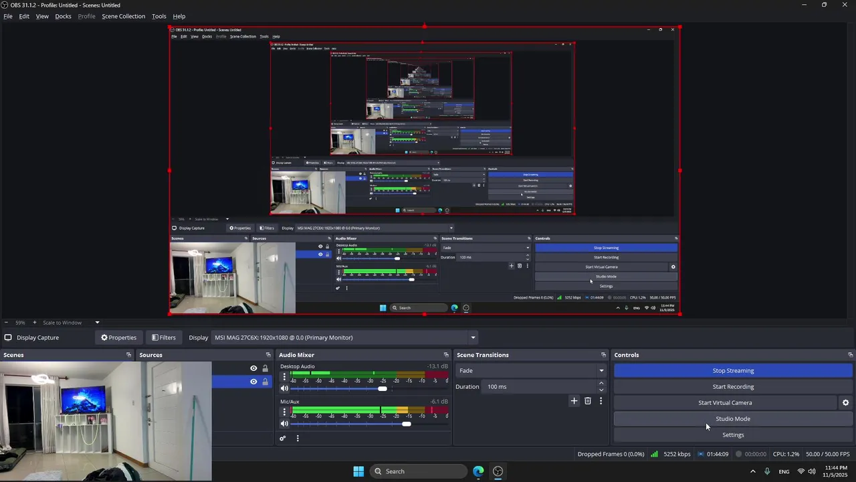Viewport: 856px width, 482px height.
Task: Open Fade transition type dropdown
Action: coord(531,371)
